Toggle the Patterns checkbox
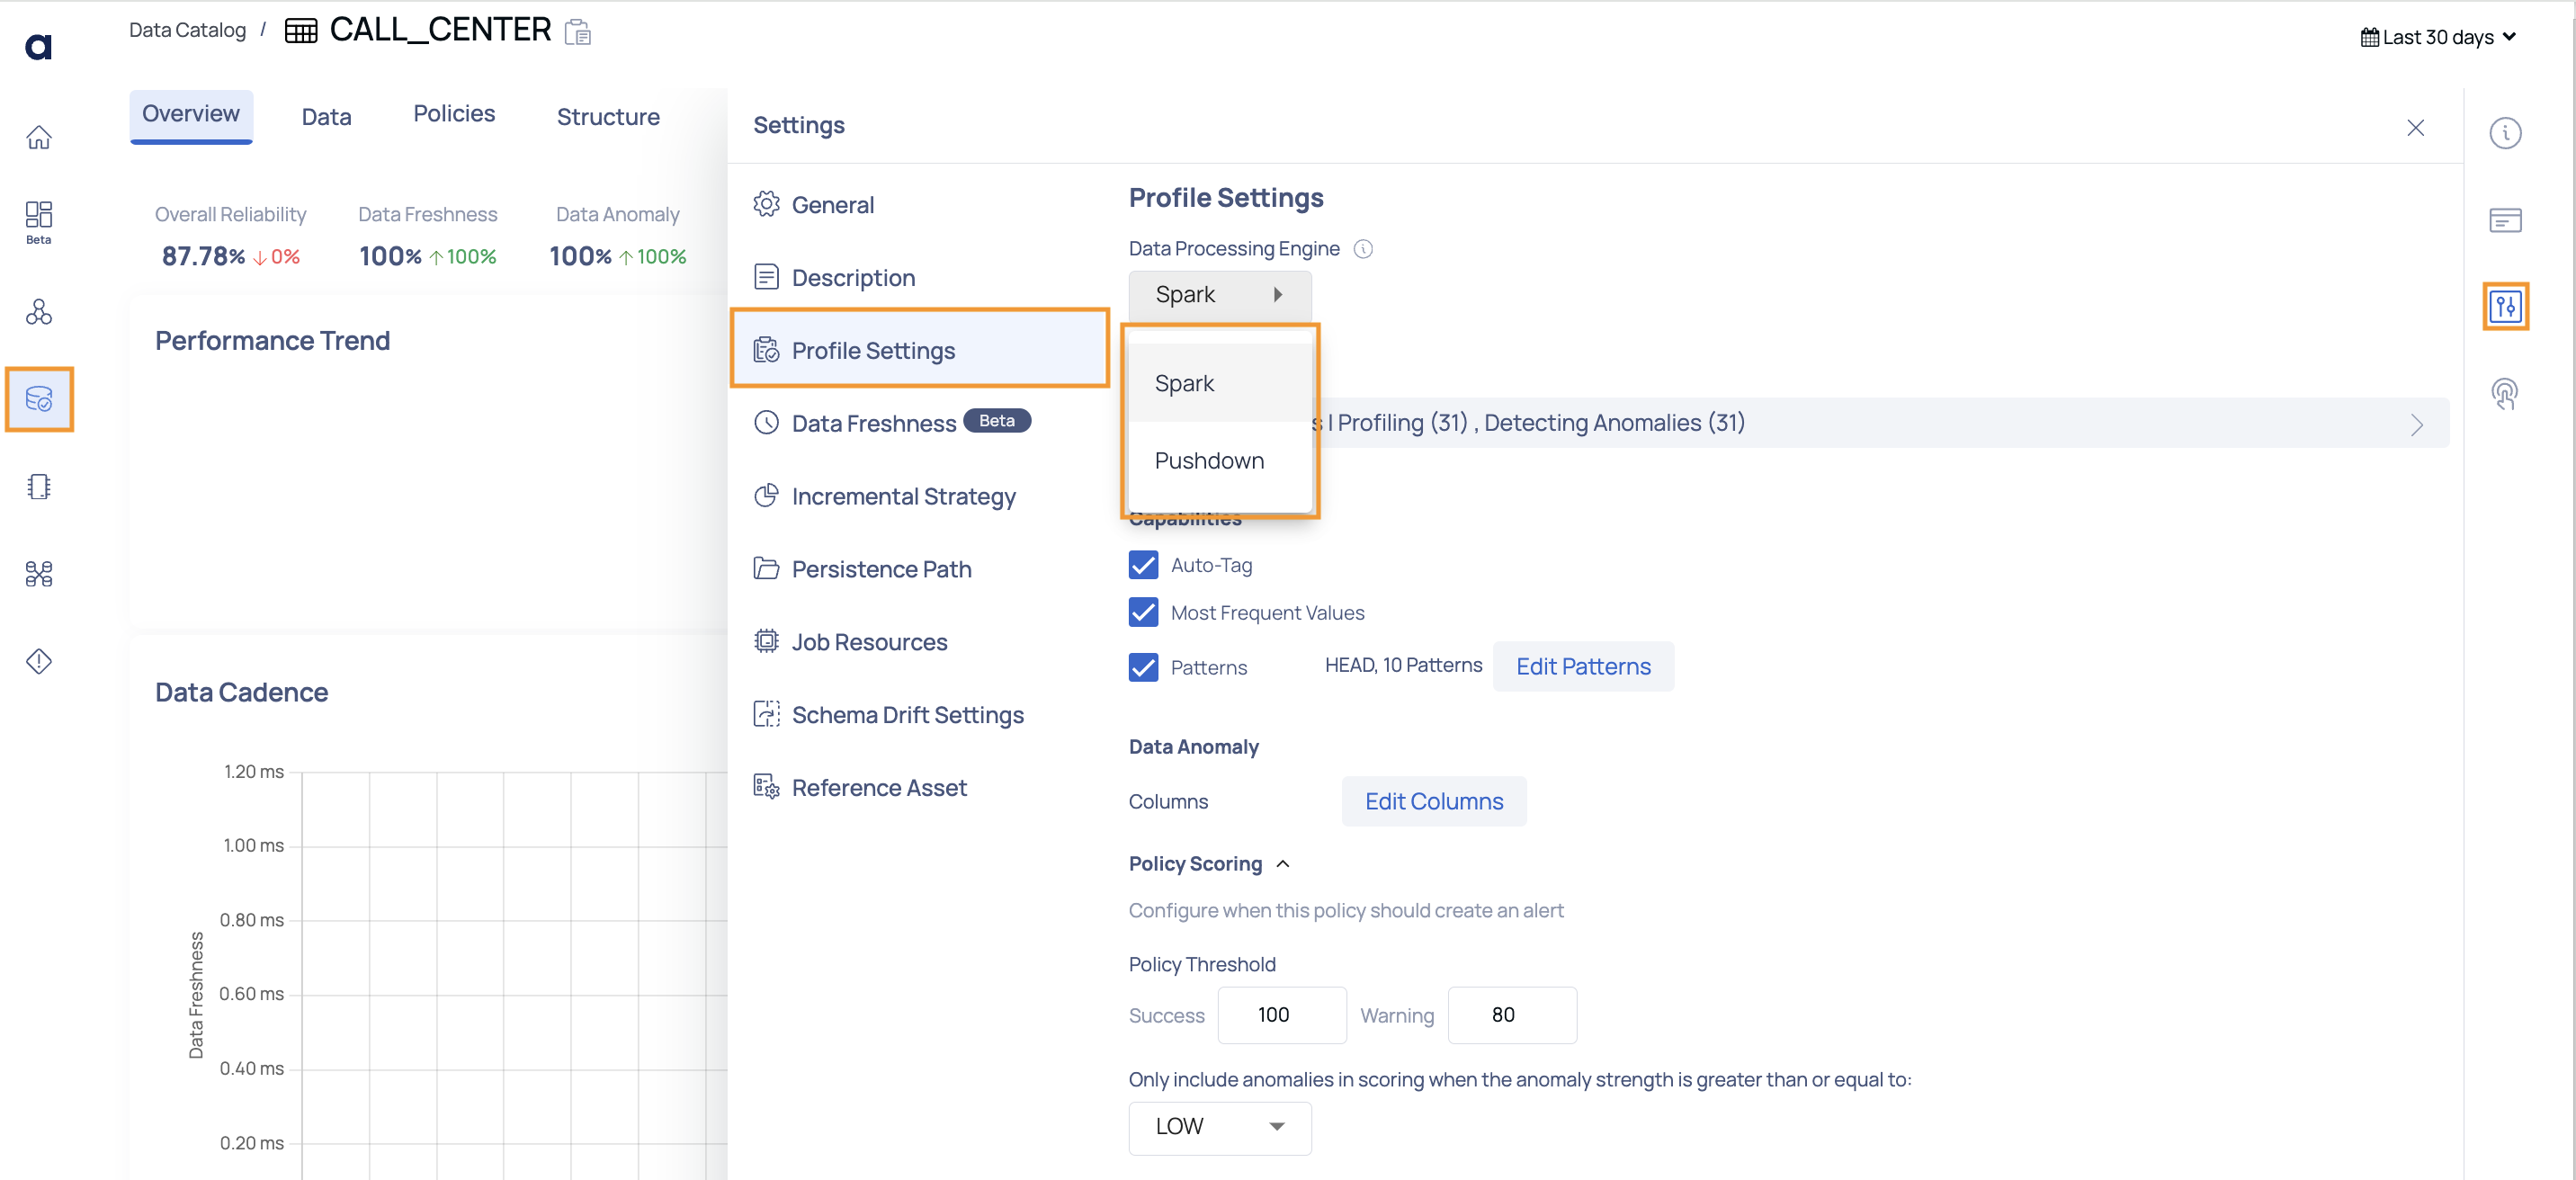The width and height of the screenshot is (2576, 1180). (x=1143, y=667)
